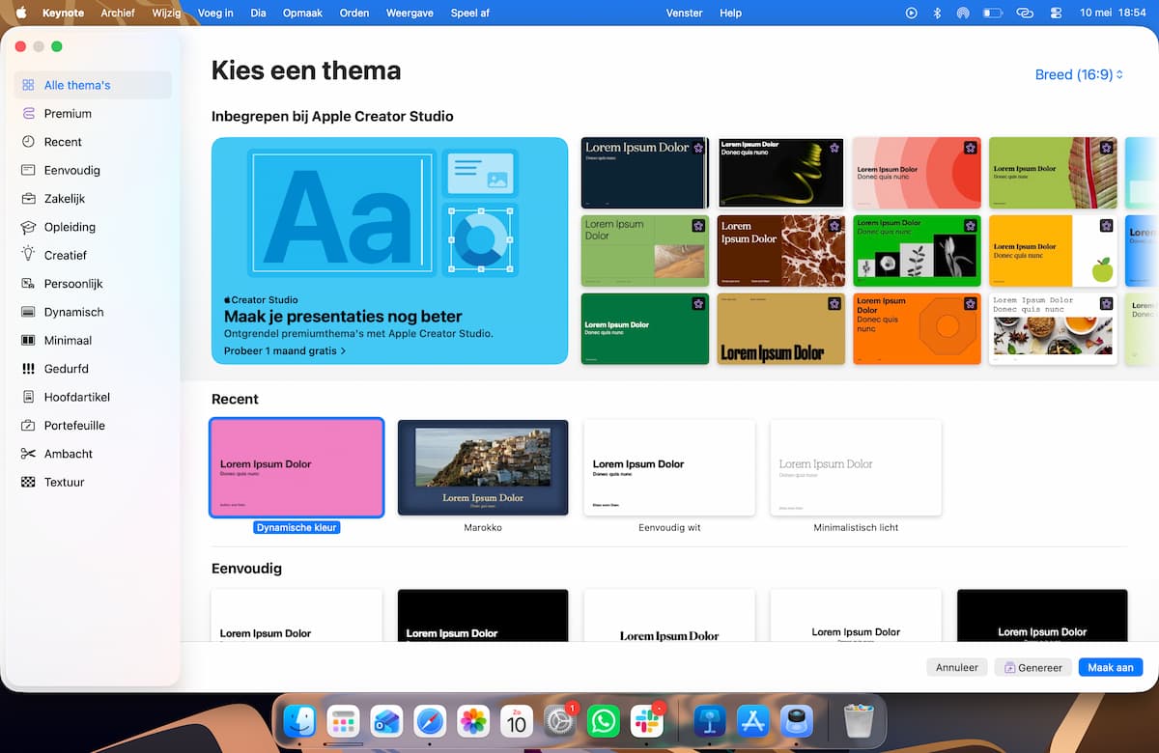Open the Trash in the Dock
This screenshot has width=1159, height=753.
[x=858, y=721]
